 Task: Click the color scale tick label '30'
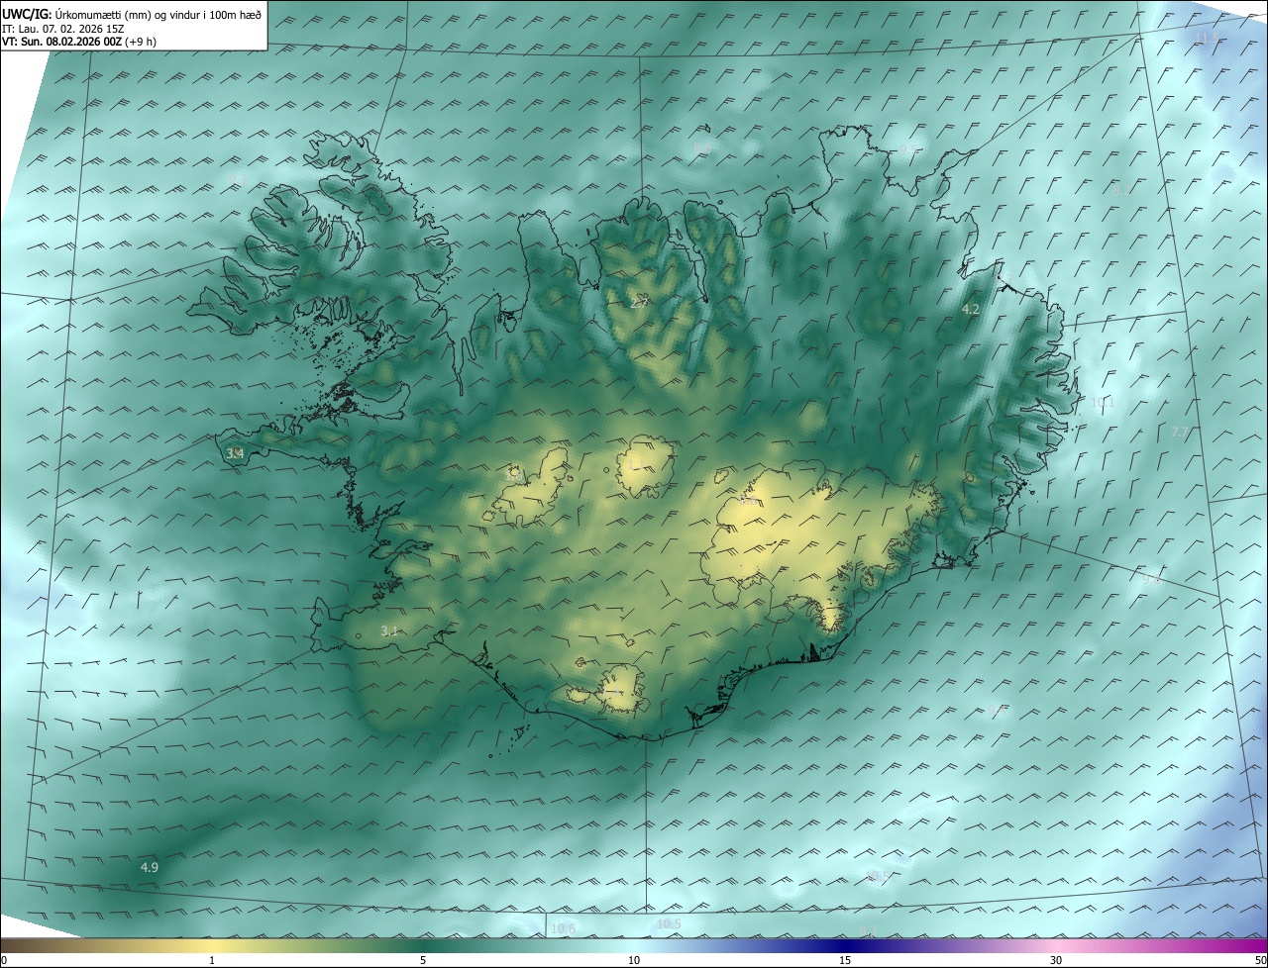click(x=1056, y=960)
